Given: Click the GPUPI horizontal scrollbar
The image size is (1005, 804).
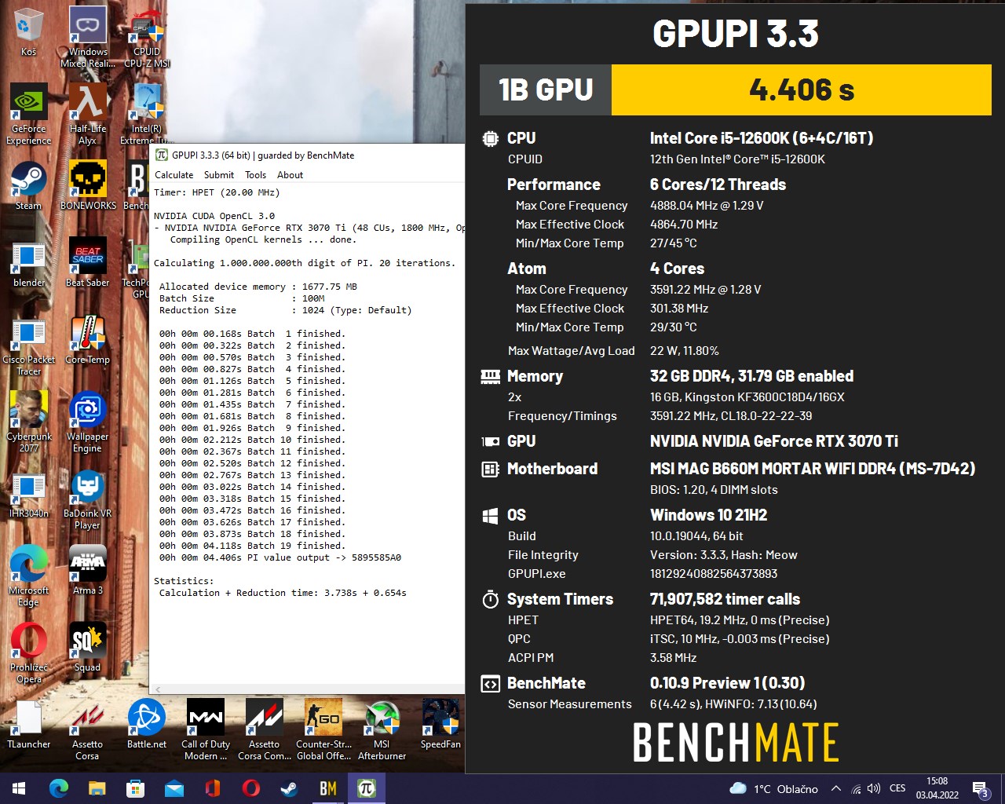Looking at the screenshot, I should click(308, 689).
